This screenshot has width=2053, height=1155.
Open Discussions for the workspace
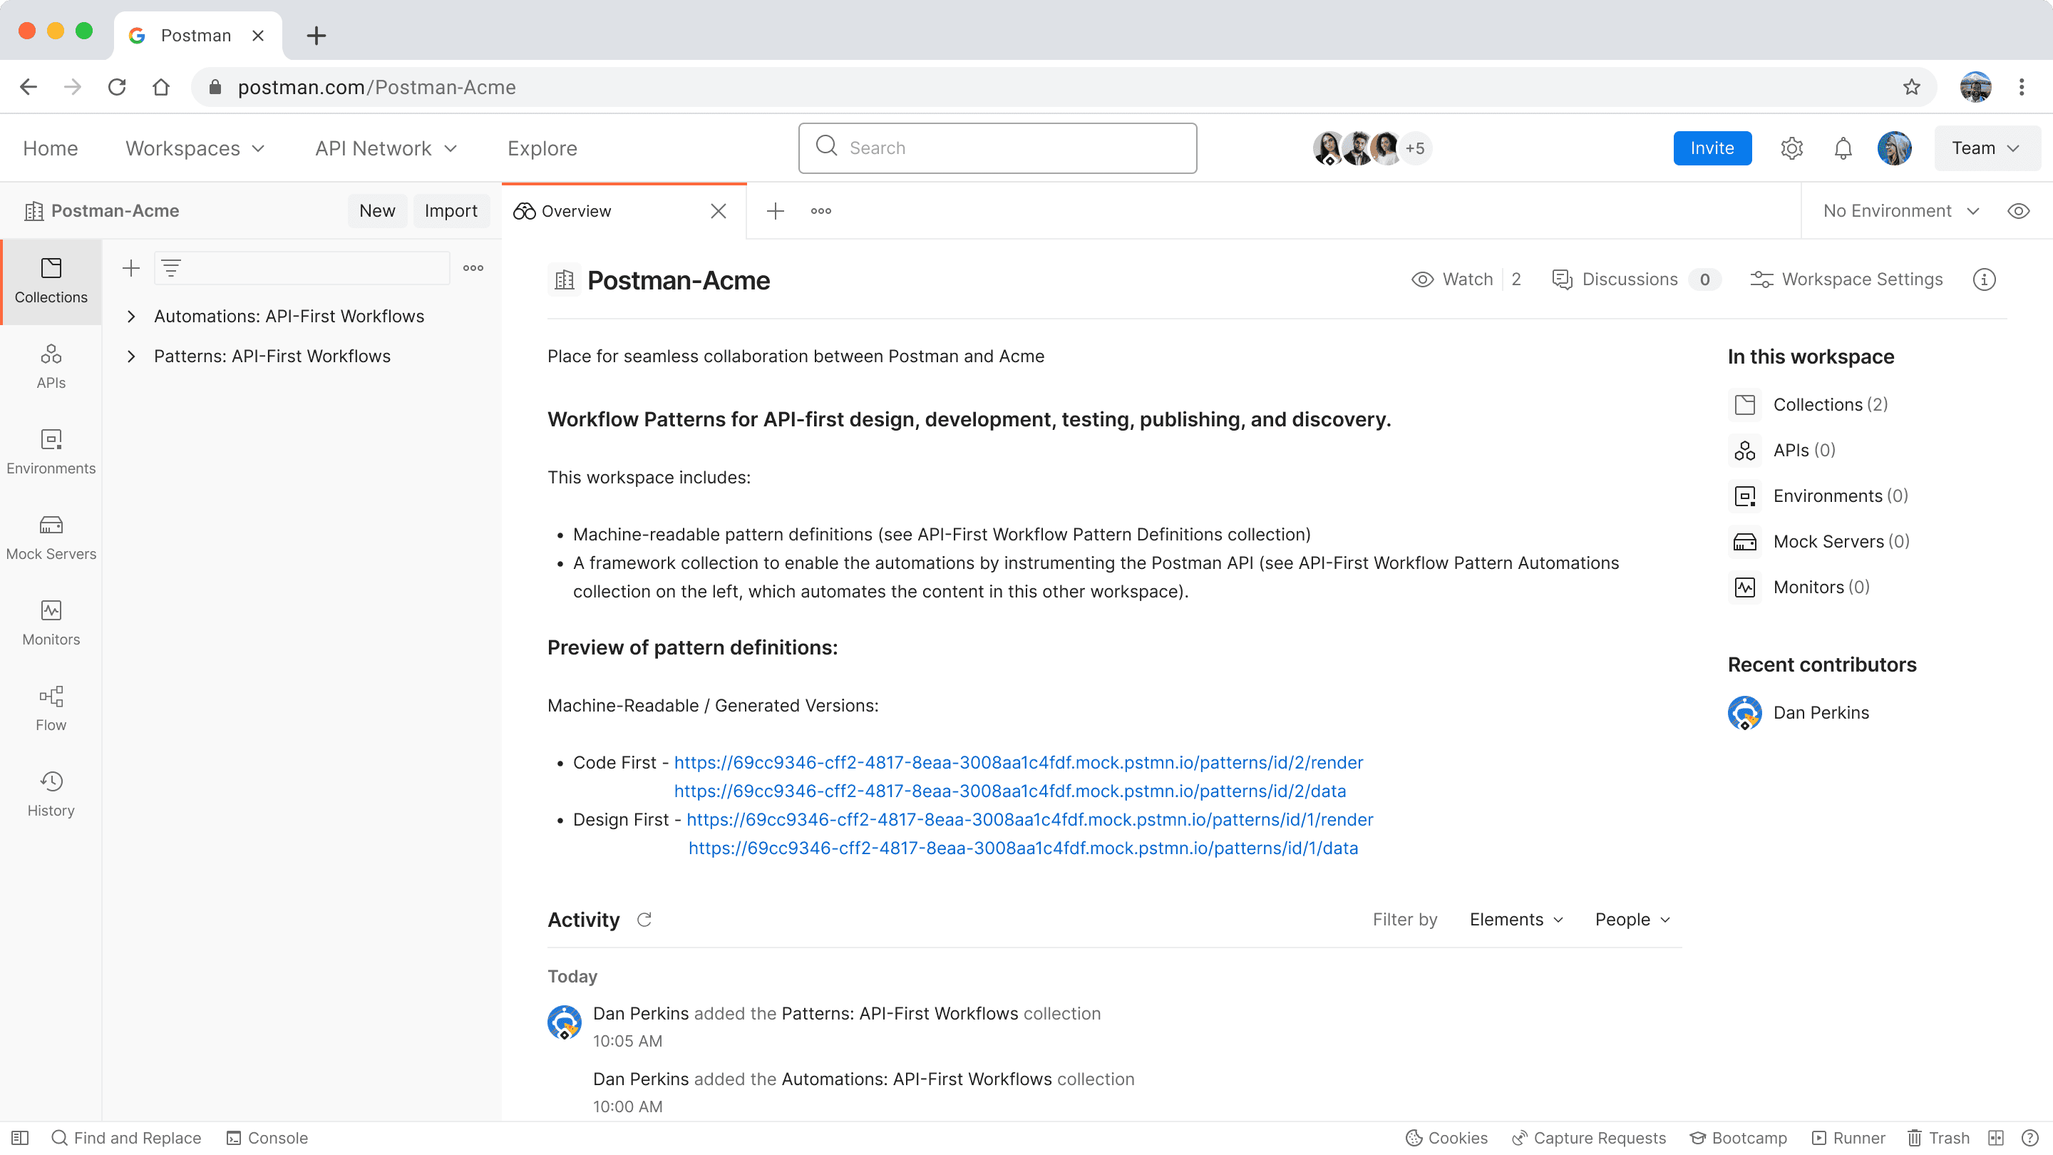click(x=1636, y=279)
